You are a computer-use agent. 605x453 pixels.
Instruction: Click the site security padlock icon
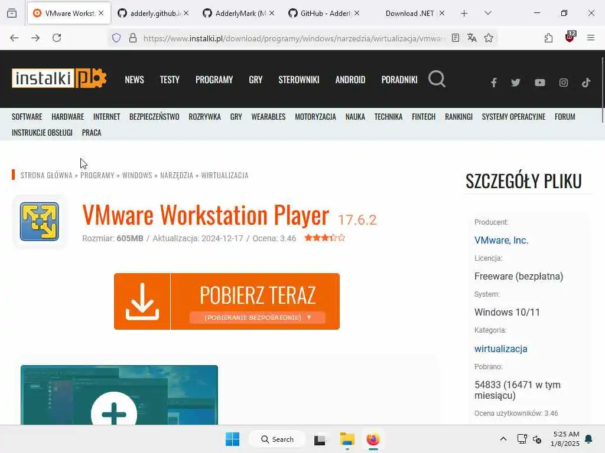pos(133,38)
